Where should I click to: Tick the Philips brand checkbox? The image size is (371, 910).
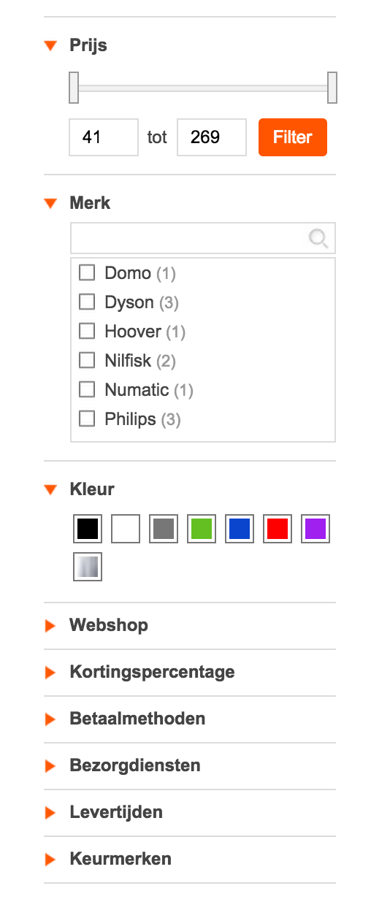pyautogui.click(x=87, y=418)
